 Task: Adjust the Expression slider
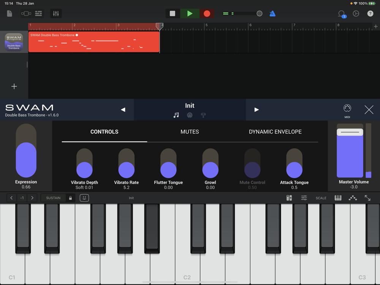tap(26, 151)
